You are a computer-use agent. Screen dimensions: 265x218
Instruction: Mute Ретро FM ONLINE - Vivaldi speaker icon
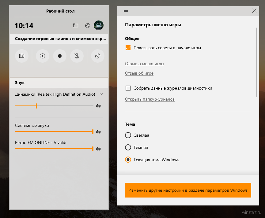pyautogui.click(x=98, y=149)
